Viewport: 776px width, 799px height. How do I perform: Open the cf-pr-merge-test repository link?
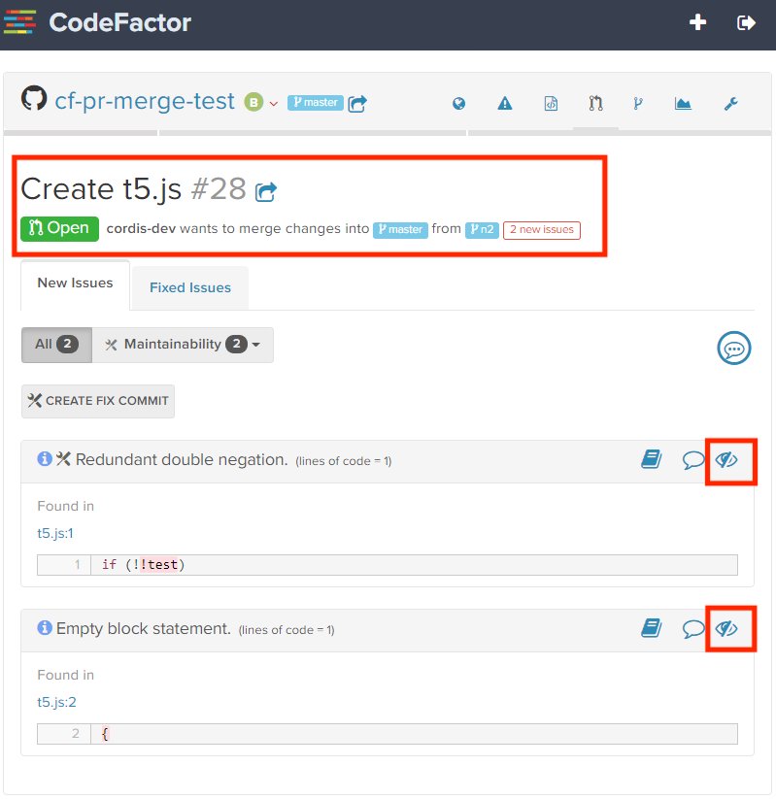tap(145, 100)
